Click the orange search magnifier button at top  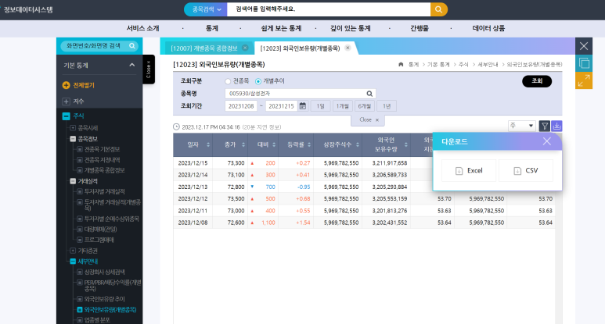click(x=439, y=9)
